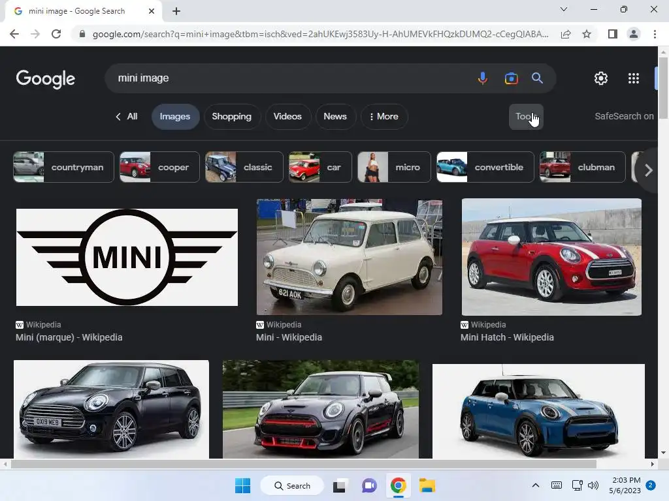Switch to the All results tab
The image size is (669, 501).
tap(127, 116)
